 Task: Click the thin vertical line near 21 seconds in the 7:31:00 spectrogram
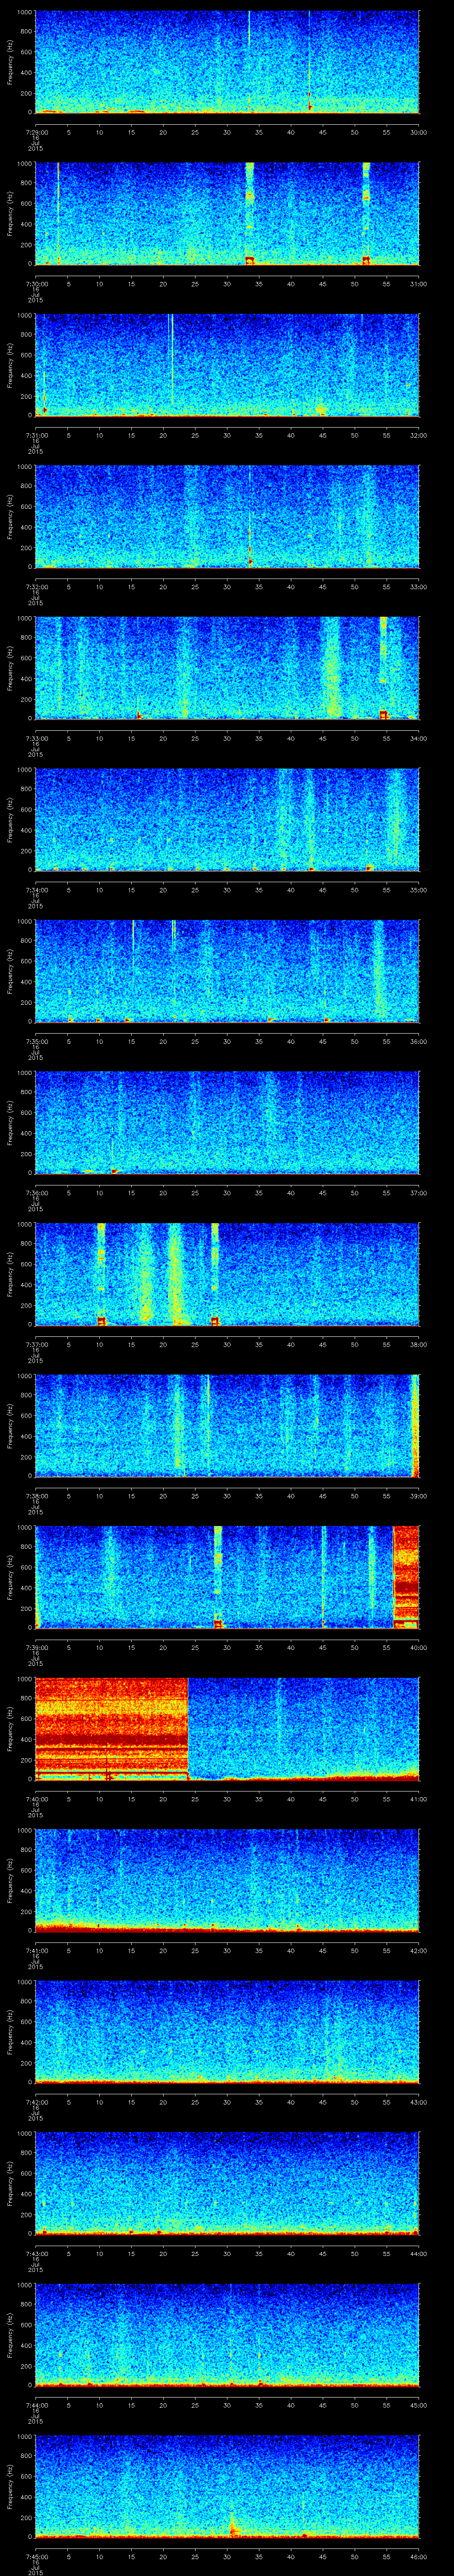(x=172, y=360)
